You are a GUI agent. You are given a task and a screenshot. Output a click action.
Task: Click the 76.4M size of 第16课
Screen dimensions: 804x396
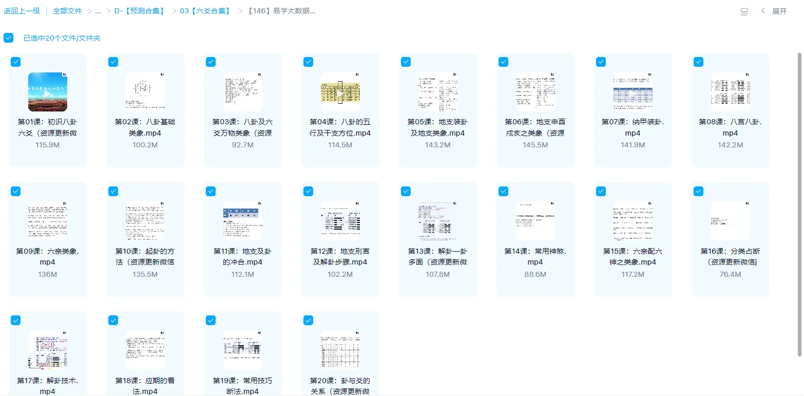pos(731,274)
